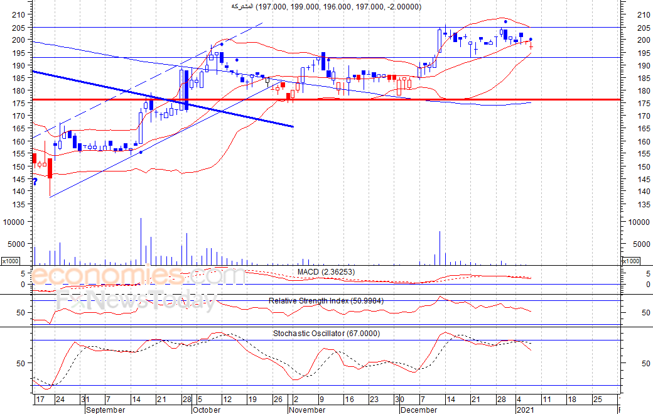Click date label 24 on the time axis

tap(60, 400)
